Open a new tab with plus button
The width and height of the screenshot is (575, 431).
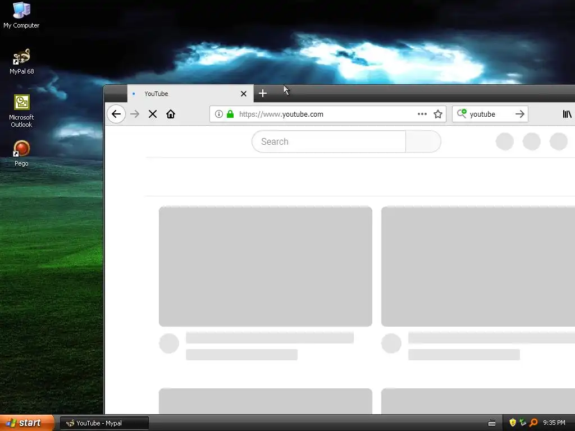pos(263,93)
